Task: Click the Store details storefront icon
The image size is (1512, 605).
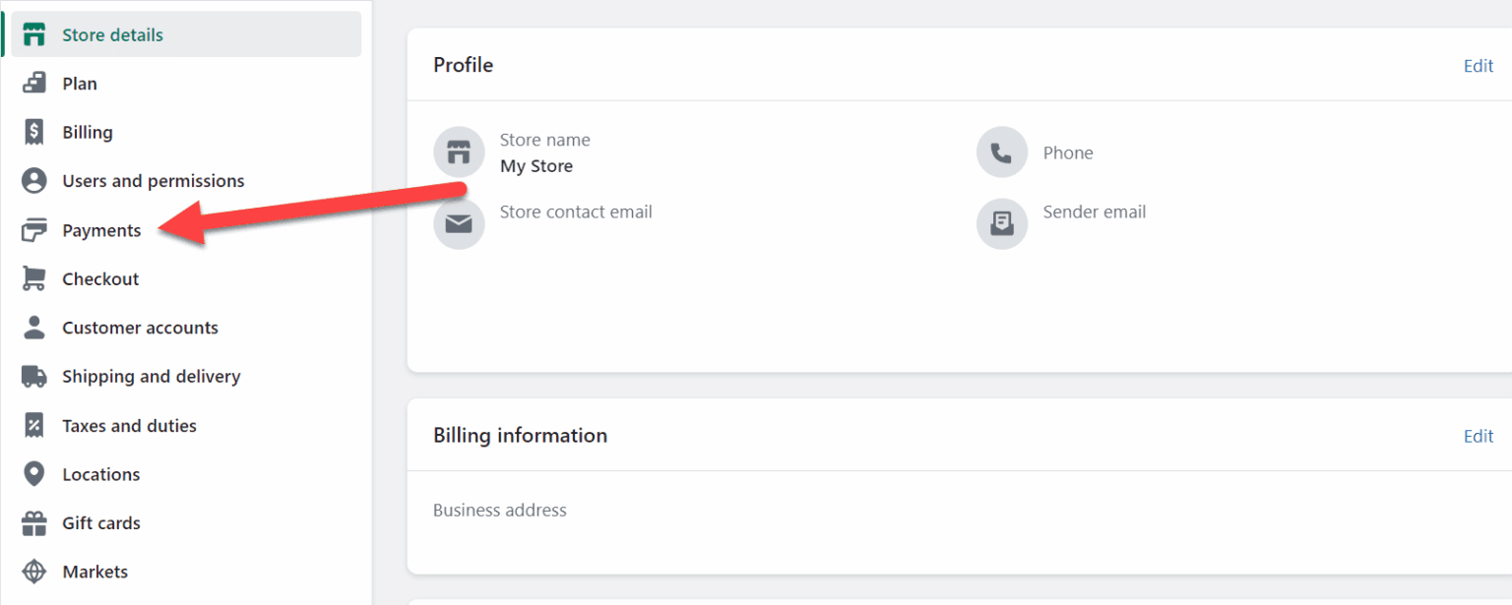Action: (x=35, y=33)
